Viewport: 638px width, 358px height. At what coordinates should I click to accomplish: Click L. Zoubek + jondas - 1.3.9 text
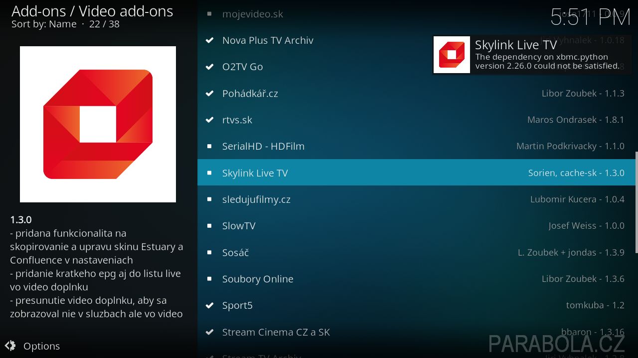(571, 253)
